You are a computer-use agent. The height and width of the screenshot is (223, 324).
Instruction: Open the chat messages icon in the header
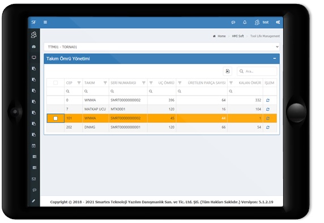[x=233, y=22]
